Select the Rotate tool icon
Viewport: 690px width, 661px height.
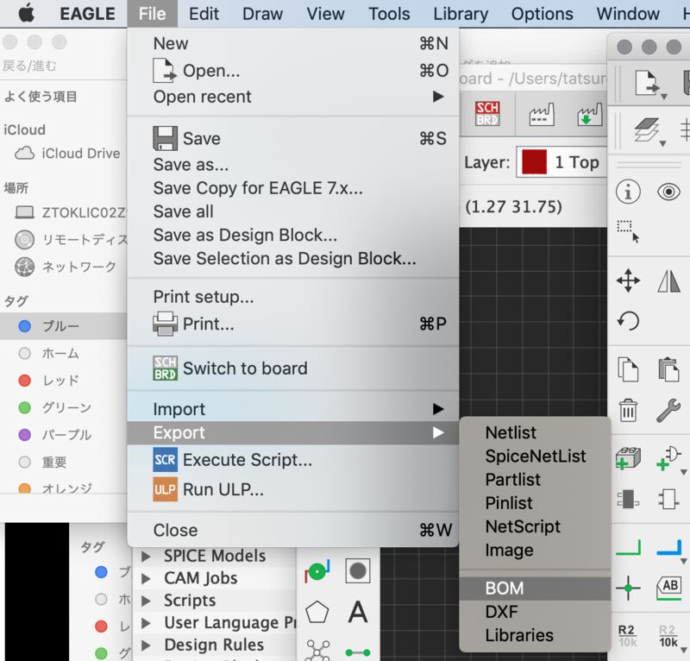628,321
